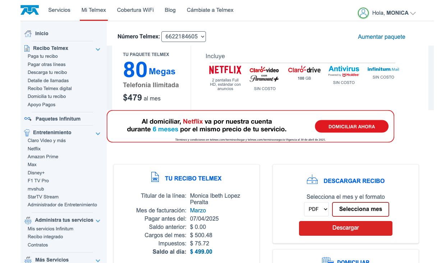
Task: Click the Recibo Telmex document icon
Action: tap(27, 48)
